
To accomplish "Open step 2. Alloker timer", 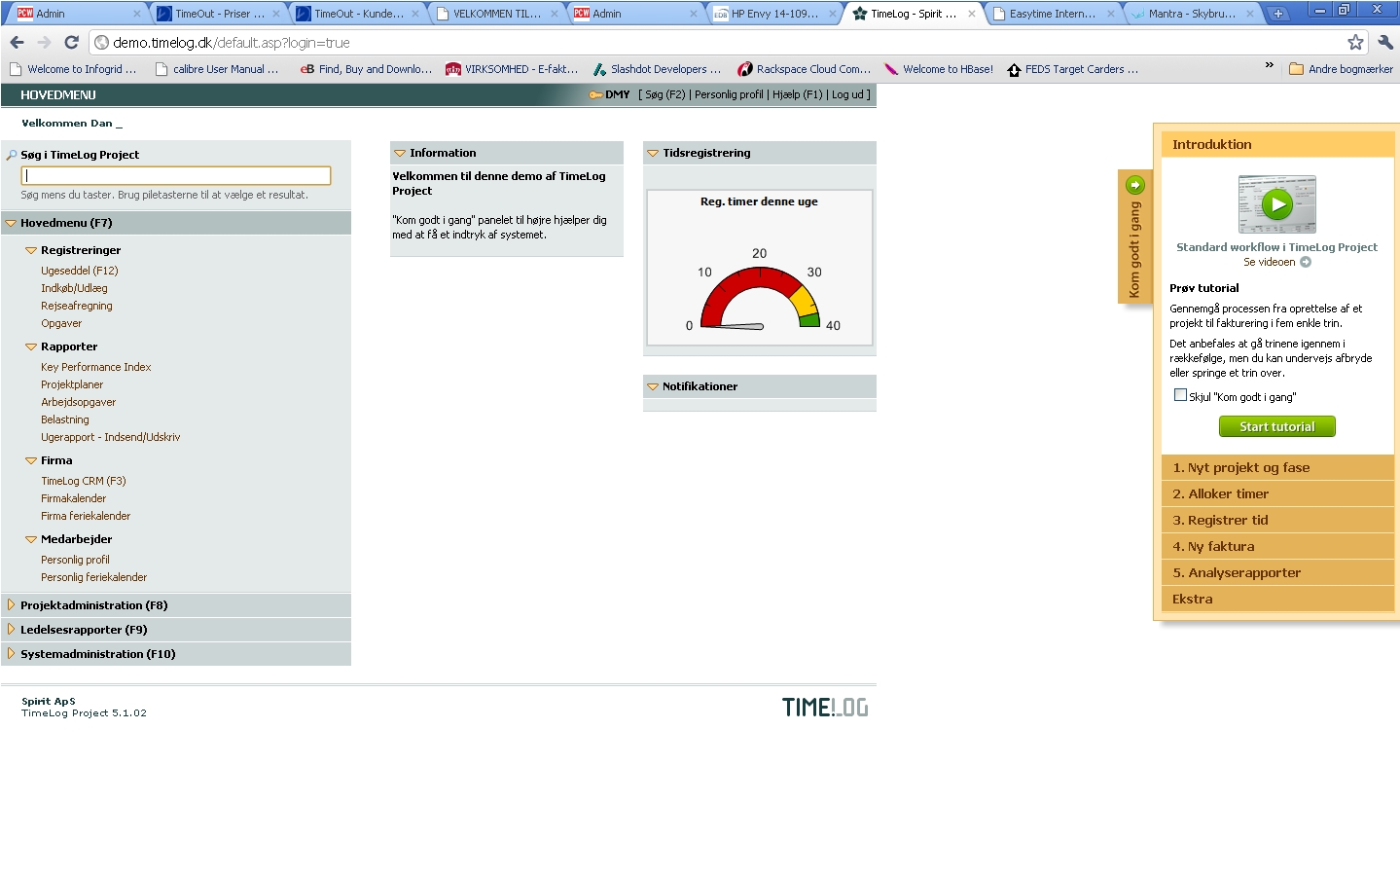I will pos(1277,493).
